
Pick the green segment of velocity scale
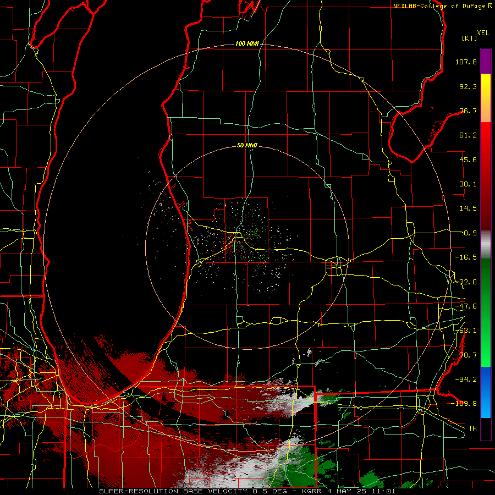point(486,312)
